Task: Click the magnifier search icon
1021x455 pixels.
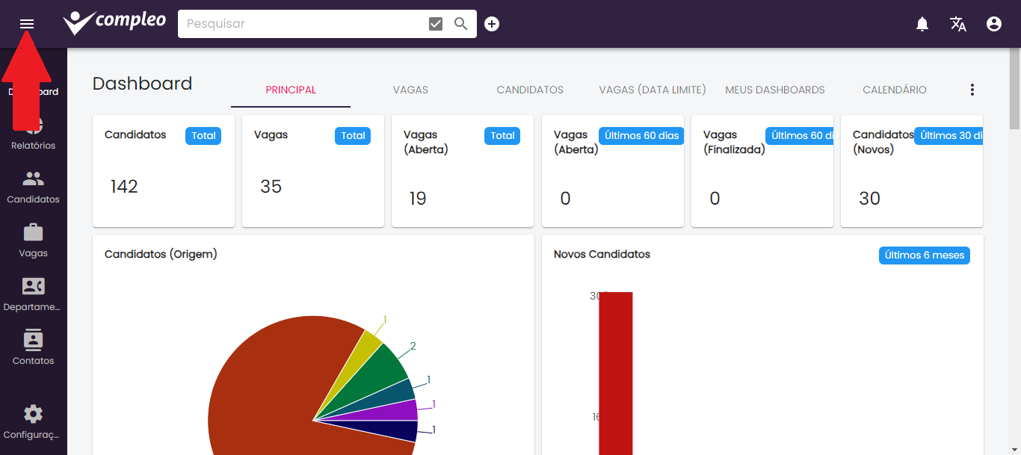Action: (461, 24)
